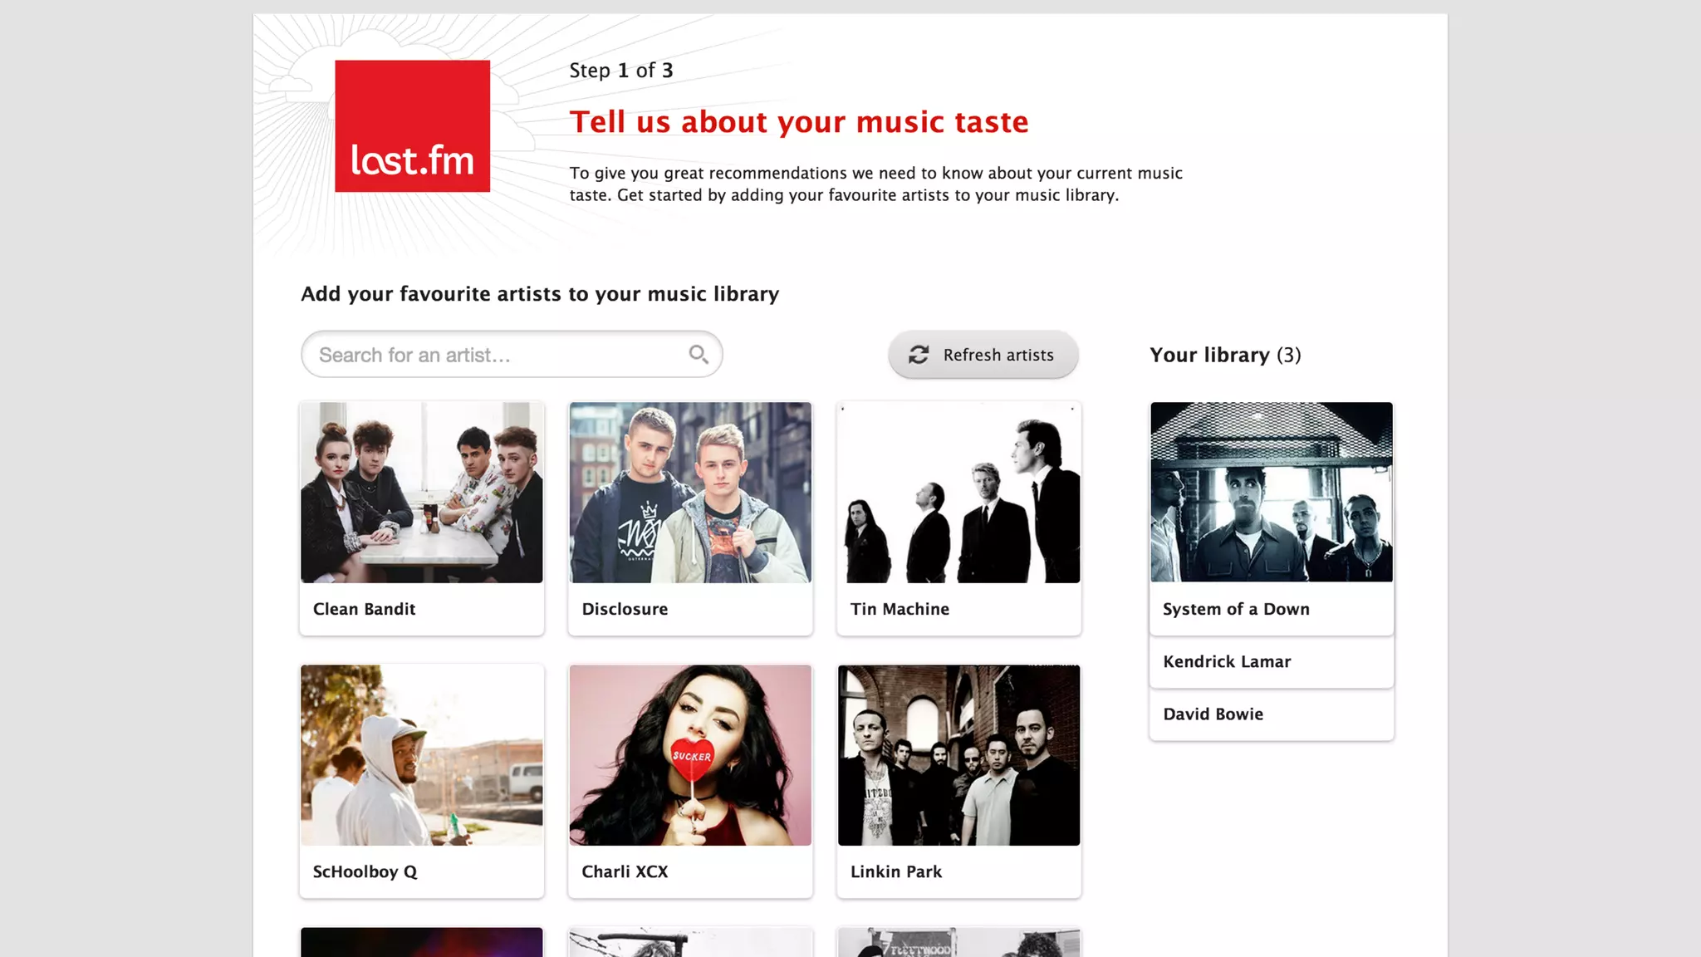Click the Linkin Park name label
Screen dimensions: 1701x957
[895, 871]
